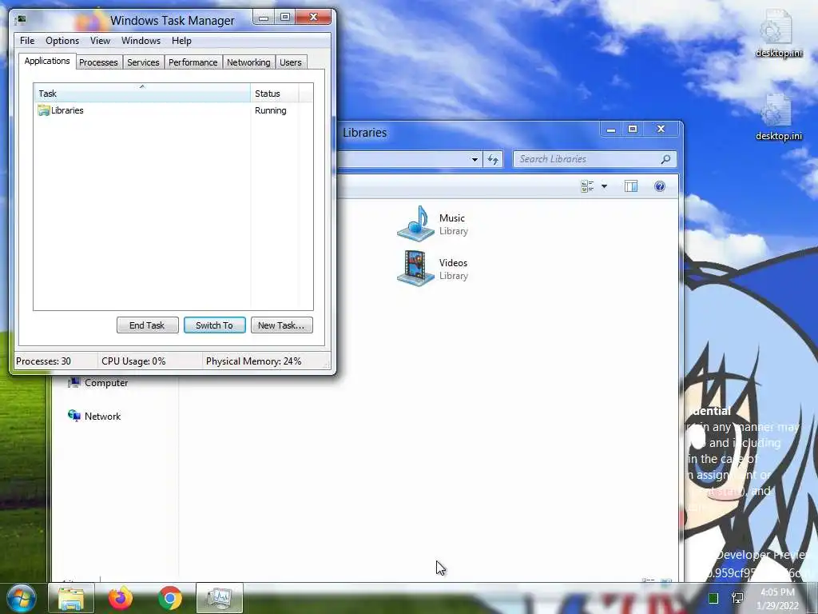The height and width of the screenshot is (614, 818).
Task: Click the network tray icon
Action: [x=737, y=598]
